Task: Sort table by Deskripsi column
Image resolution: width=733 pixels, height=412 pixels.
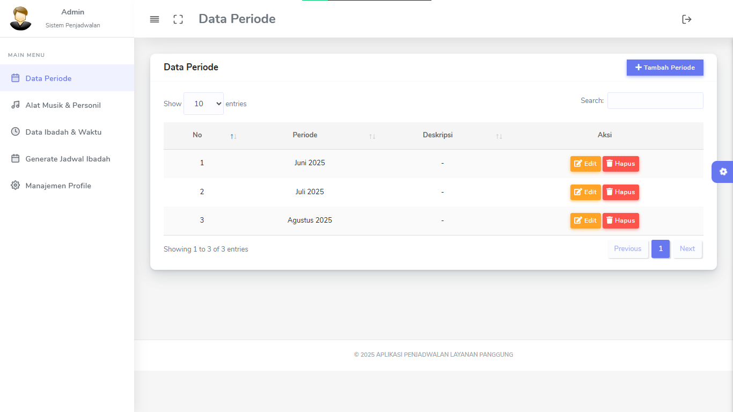Action: (x=437, y=135)
